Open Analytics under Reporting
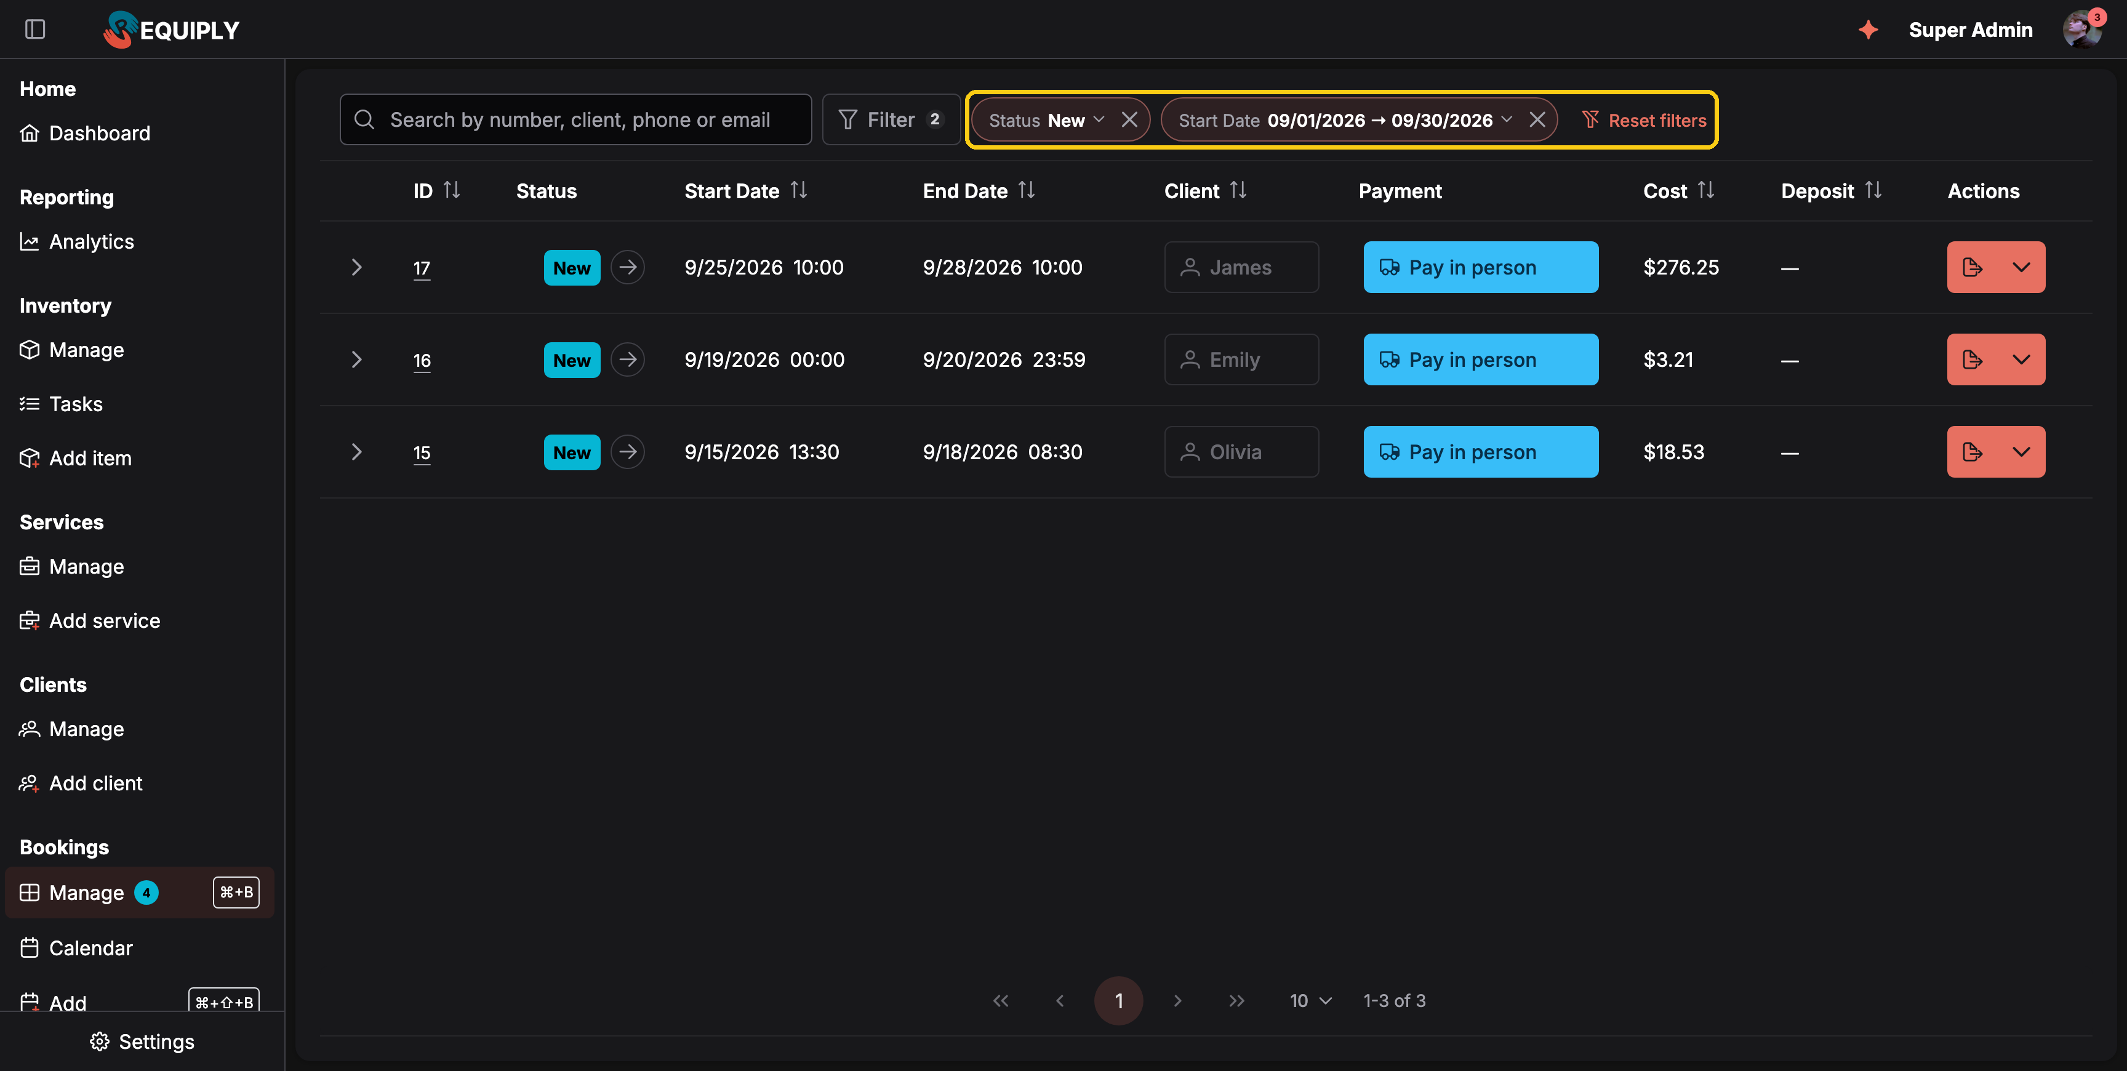 77,241
